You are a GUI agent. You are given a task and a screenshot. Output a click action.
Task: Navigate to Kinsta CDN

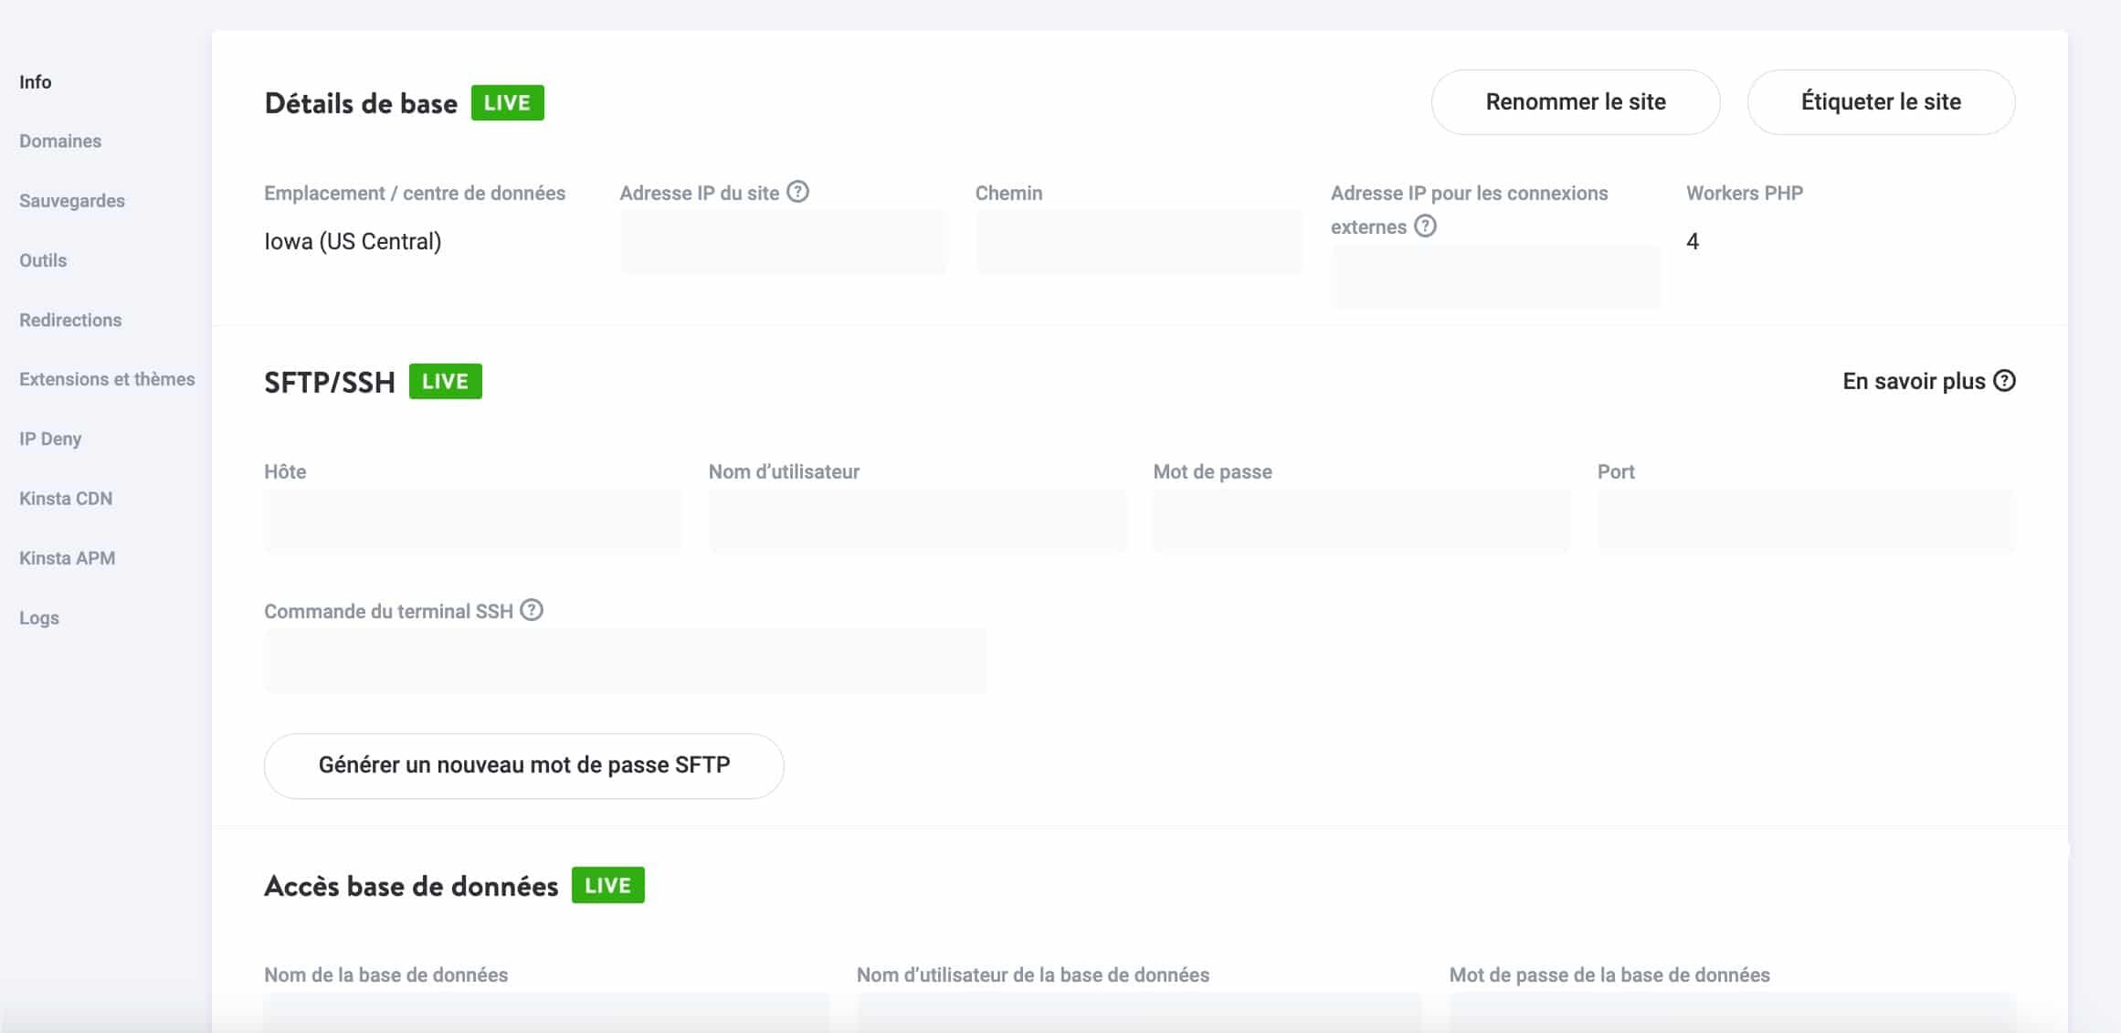point(65,498)
